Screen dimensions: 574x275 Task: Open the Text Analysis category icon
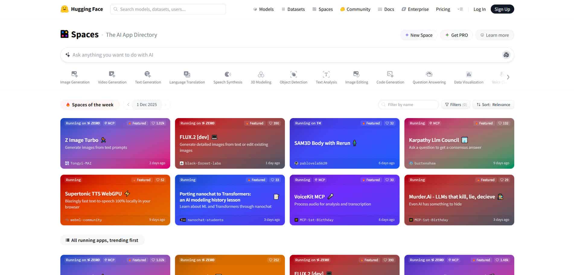(326, 74)
